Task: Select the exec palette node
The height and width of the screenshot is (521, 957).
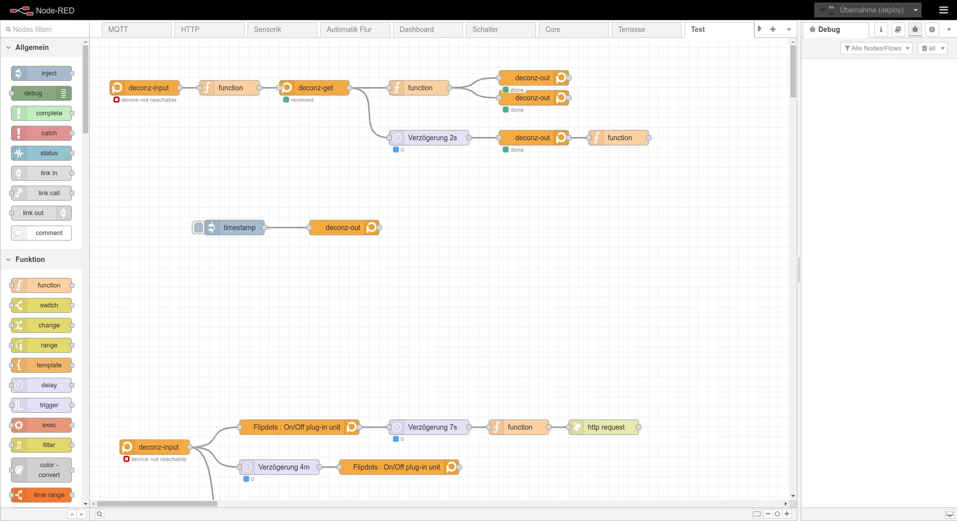Action: pos(41,425)
